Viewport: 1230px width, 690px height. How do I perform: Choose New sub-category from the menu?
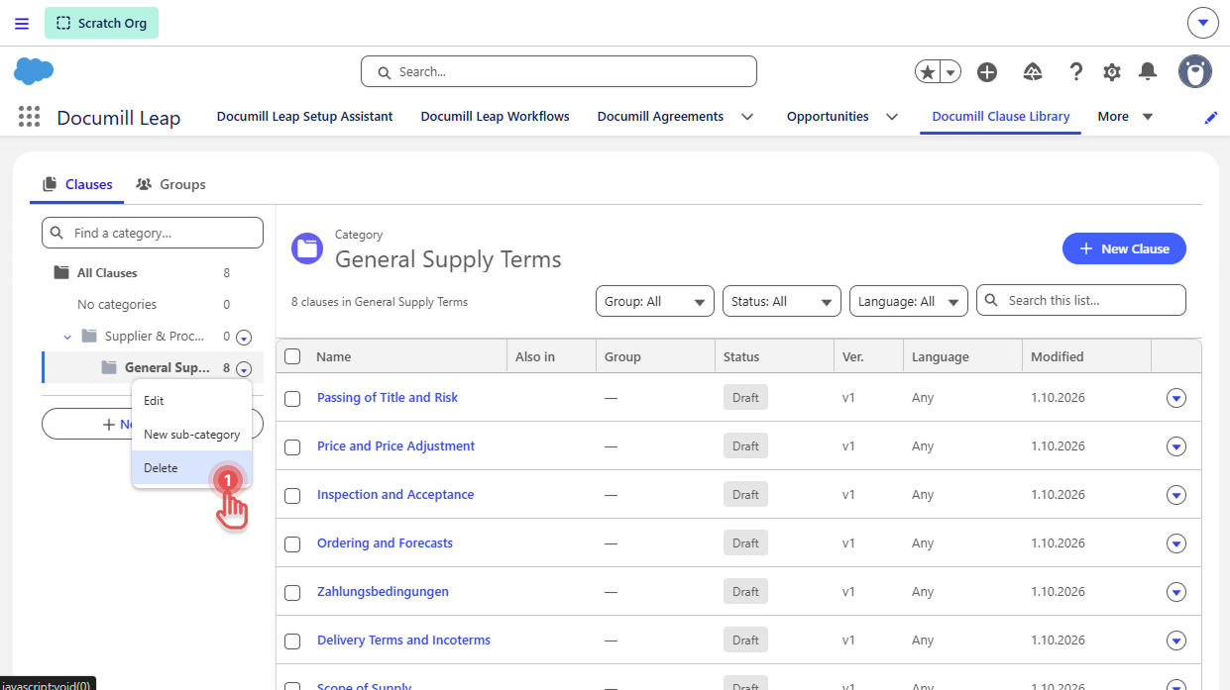(x=191, y=435)
